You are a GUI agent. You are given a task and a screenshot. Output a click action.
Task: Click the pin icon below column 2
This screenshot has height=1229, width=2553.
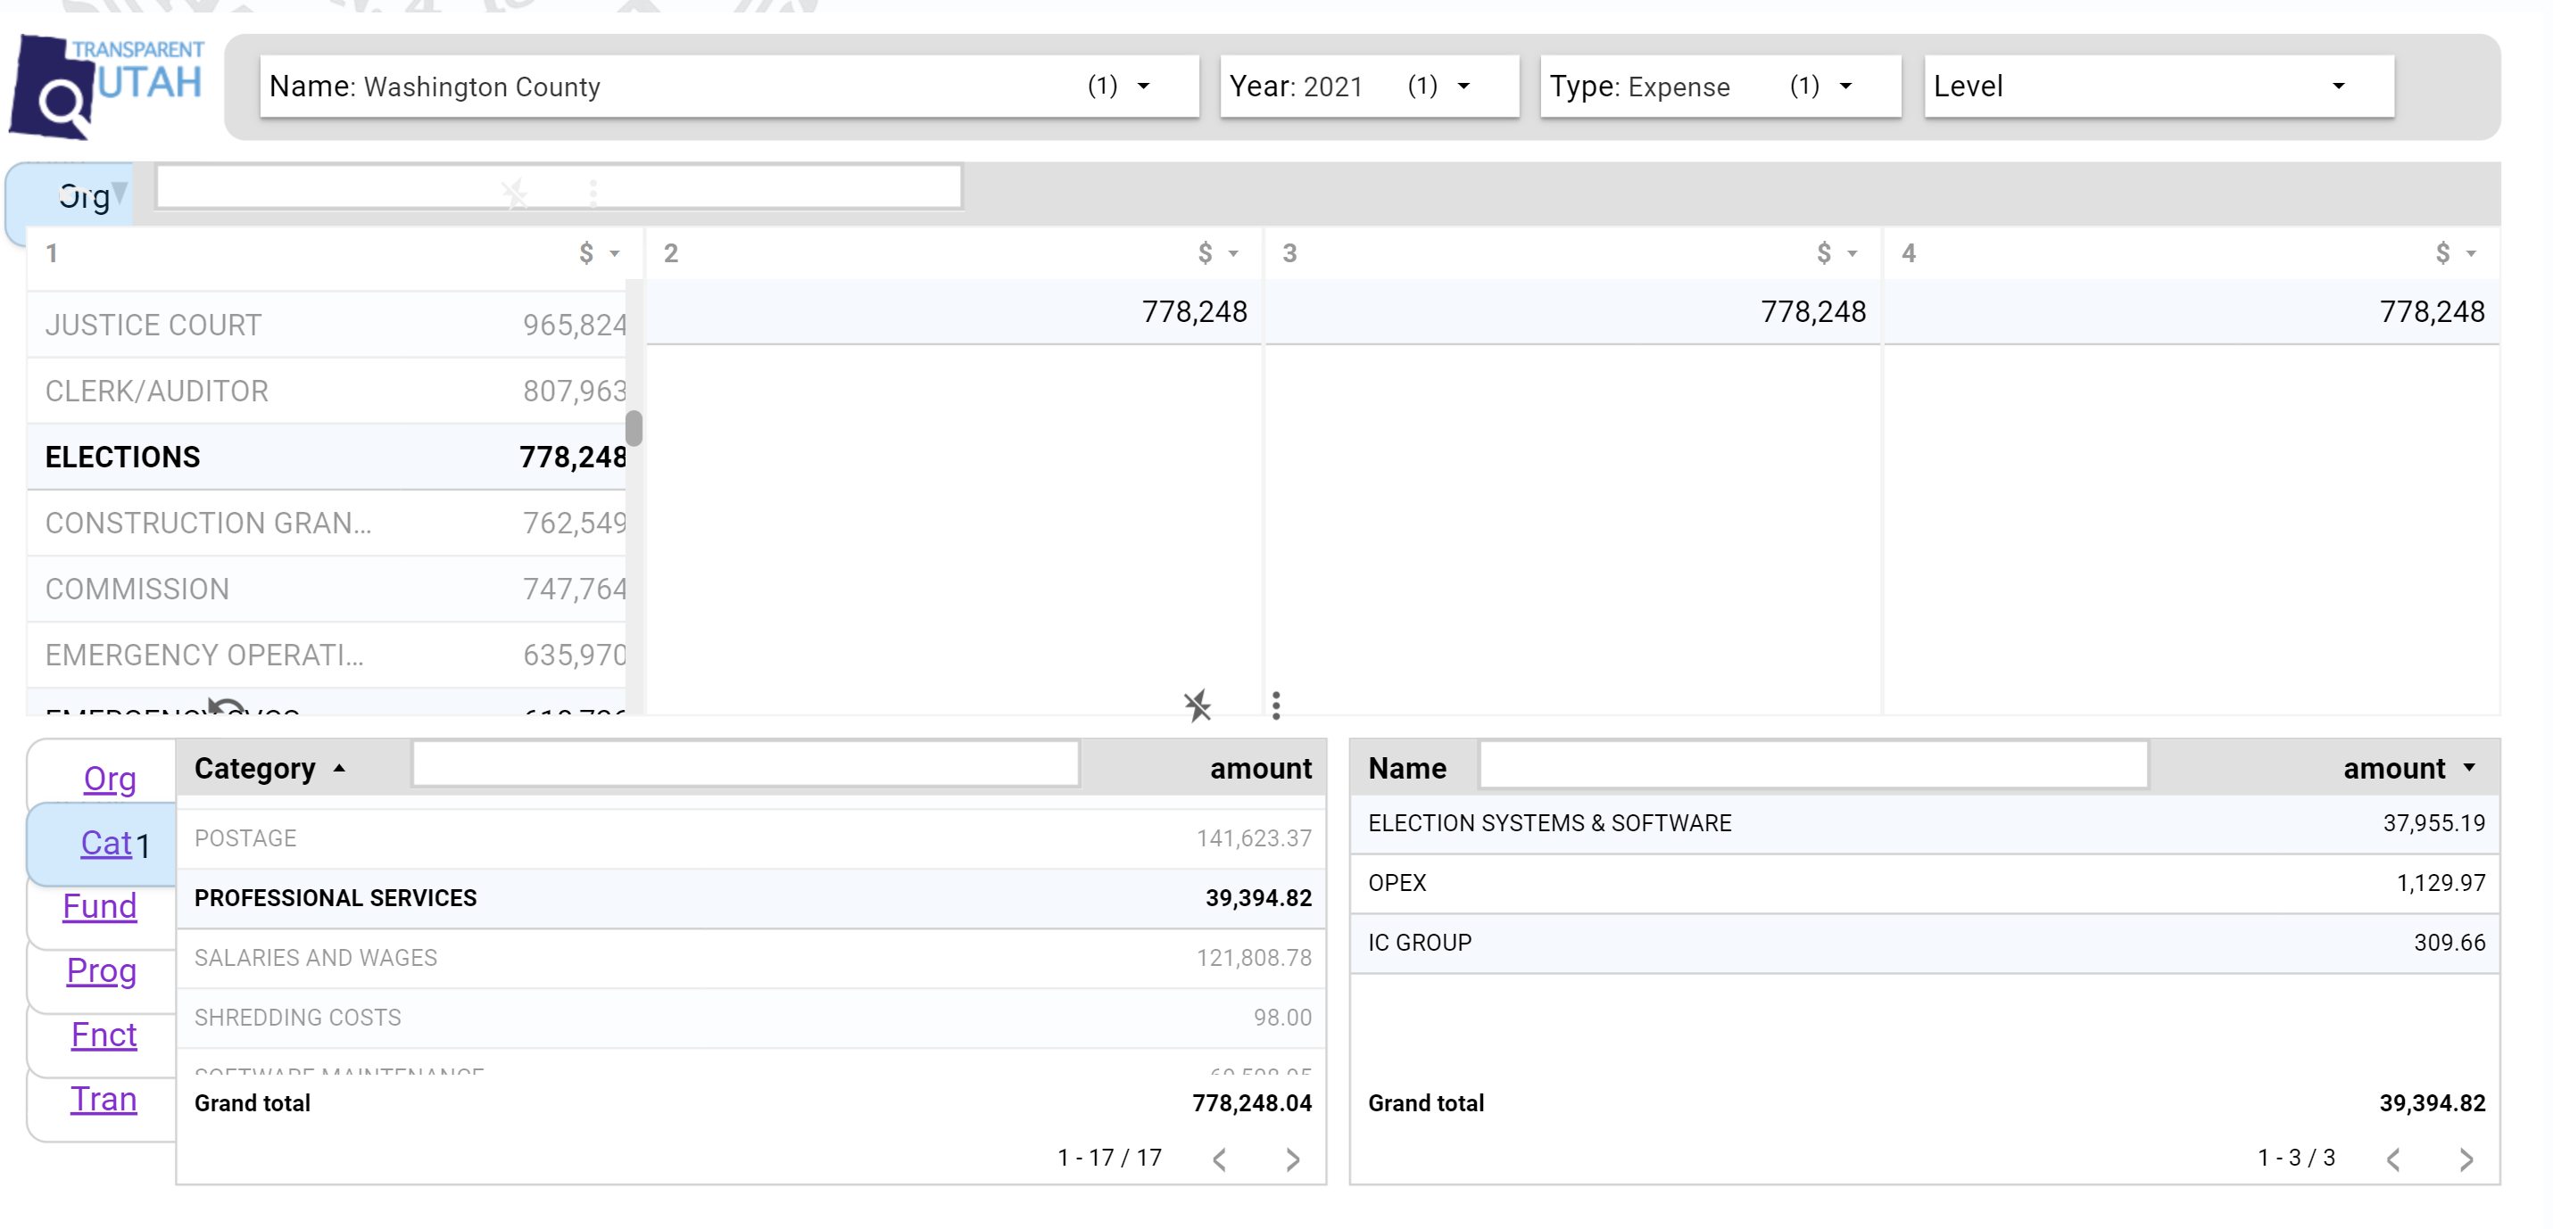click(x=1198, y=705)
